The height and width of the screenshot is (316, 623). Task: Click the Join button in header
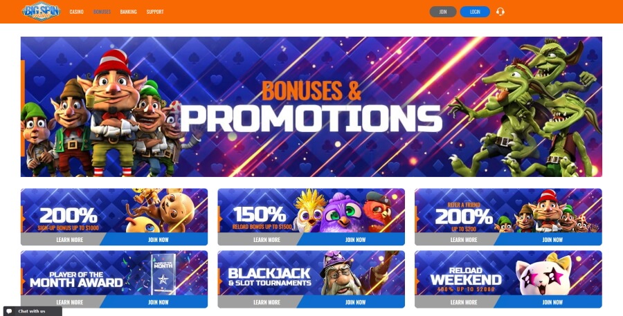click(x=443, y=12)
